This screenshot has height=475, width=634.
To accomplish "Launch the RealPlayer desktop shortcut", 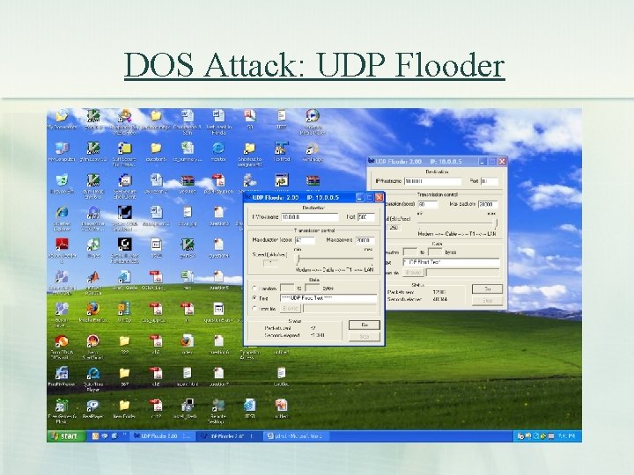I will point(93,409).
